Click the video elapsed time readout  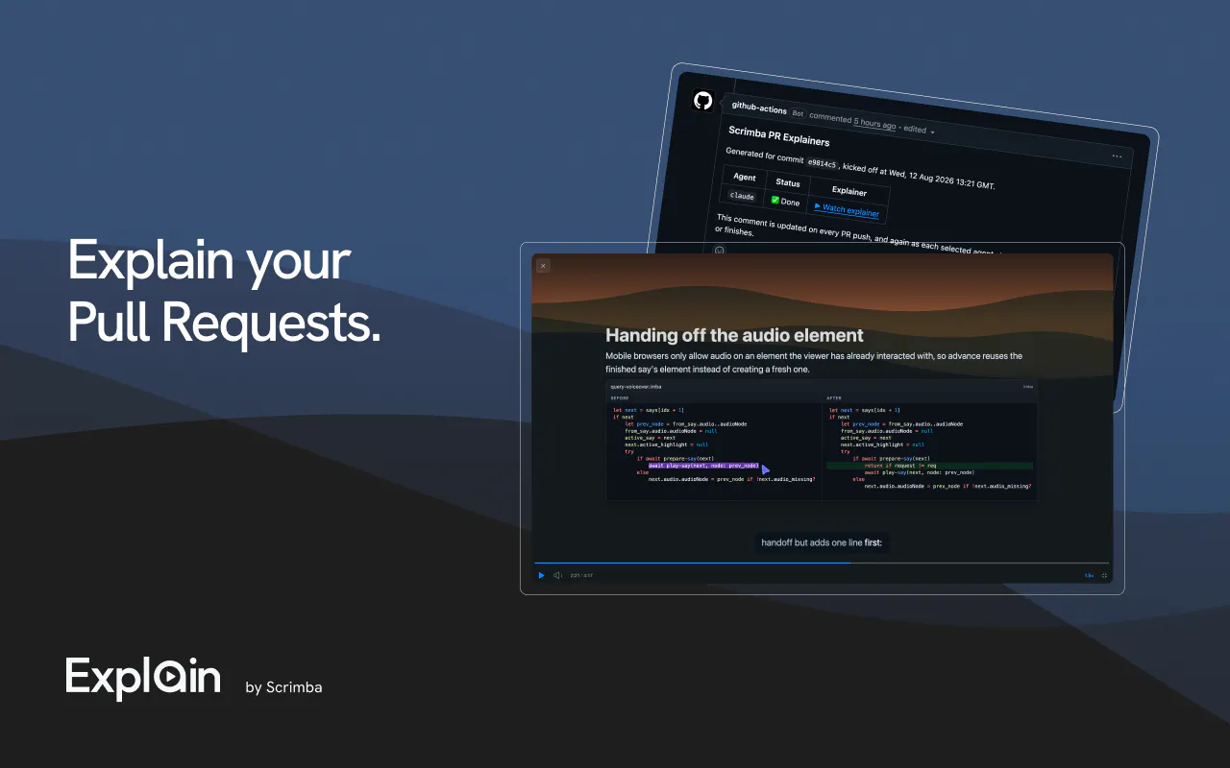581,575
